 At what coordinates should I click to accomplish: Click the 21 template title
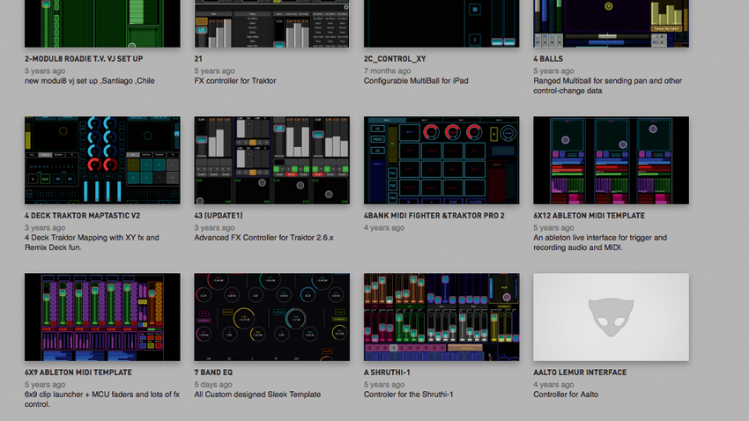tap(198, 59)
